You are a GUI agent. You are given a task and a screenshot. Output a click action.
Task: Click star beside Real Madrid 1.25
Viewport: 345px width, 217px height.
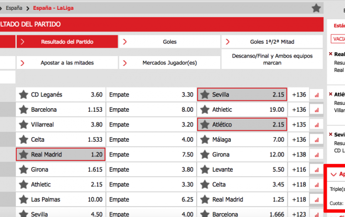point(205,199)
